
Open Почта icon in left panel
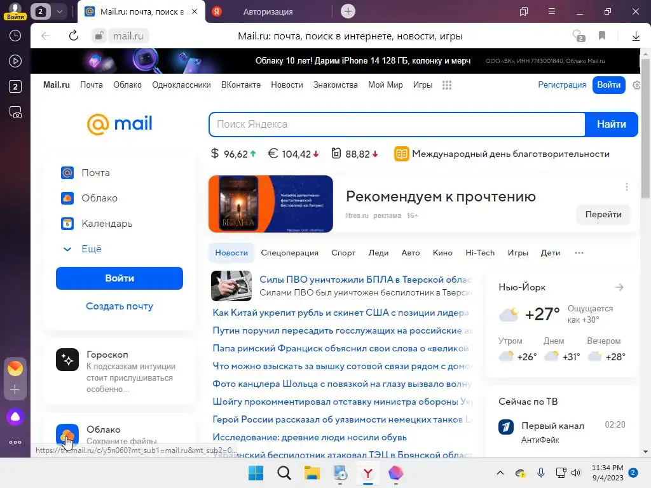click(x=67, y=173)
